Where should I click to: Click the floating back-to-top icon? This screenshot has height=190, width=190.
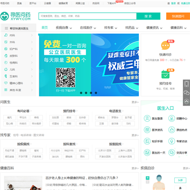pos(186,101)
